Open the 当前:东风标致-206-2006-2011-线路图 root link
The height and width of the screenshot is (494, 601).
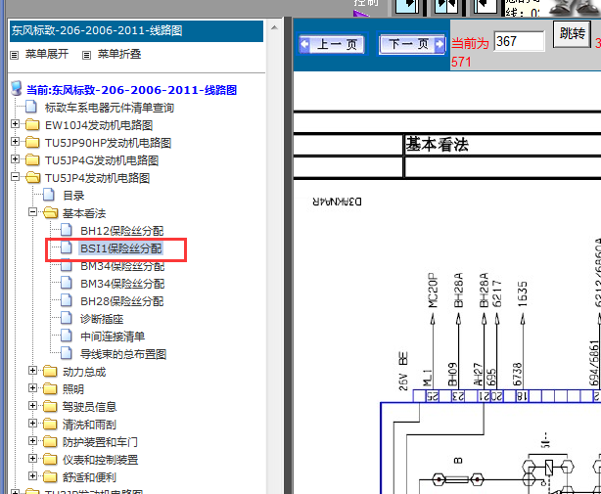(x=131, y=90)
